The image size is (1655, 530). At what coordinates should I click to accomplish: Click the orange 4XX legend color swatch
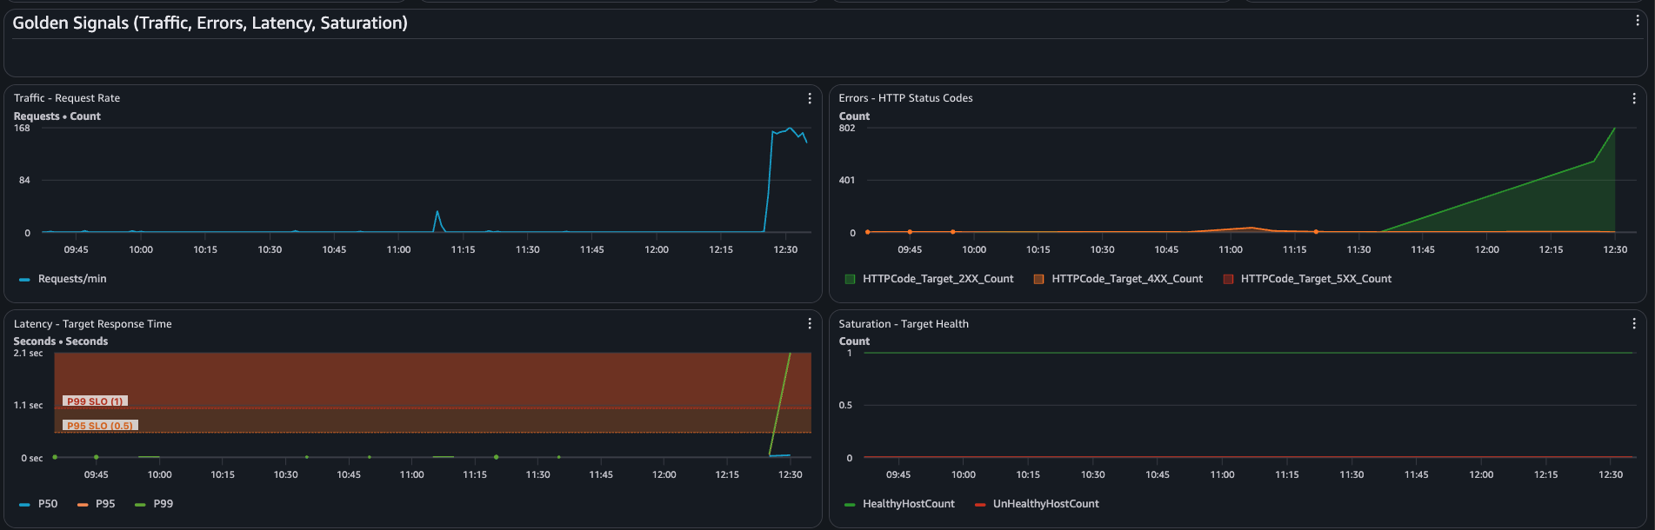coord(1038,279)
